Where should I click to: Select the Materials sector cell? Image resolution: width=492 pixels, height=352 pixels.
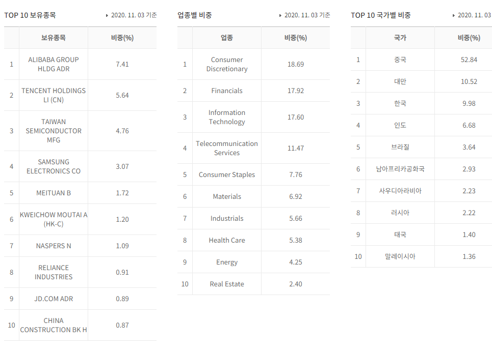227,197
